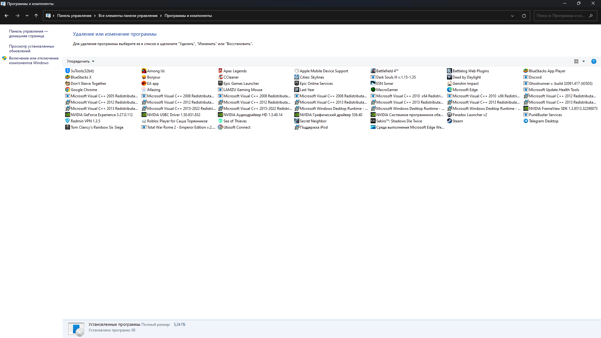
Task: Open the Упорядочить dropdown menu
Action: click(80, 61)
